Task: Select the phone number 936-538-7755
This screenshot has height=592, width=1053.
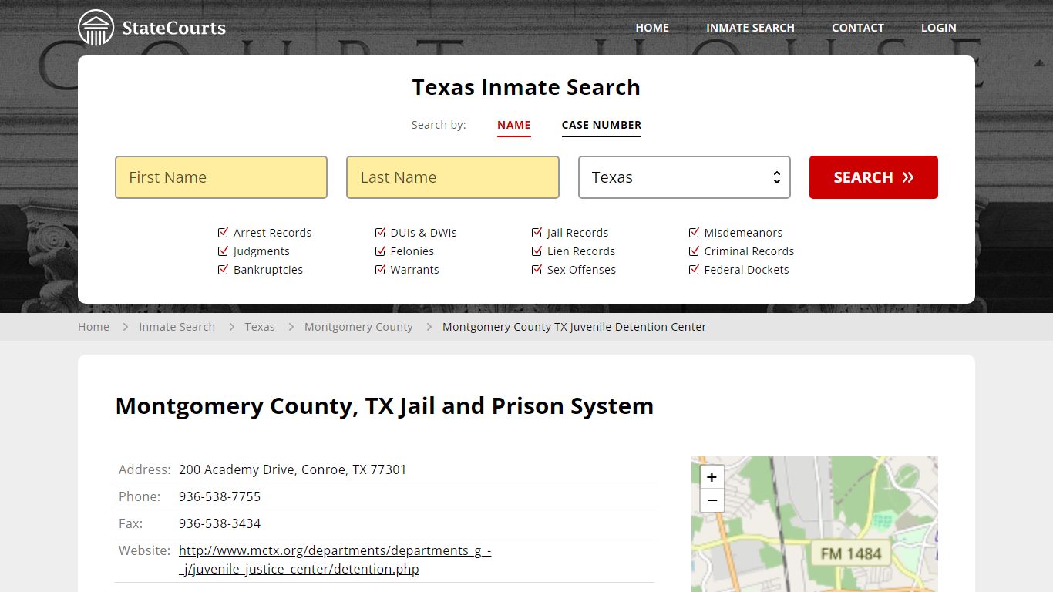Action: coord(220,496)
